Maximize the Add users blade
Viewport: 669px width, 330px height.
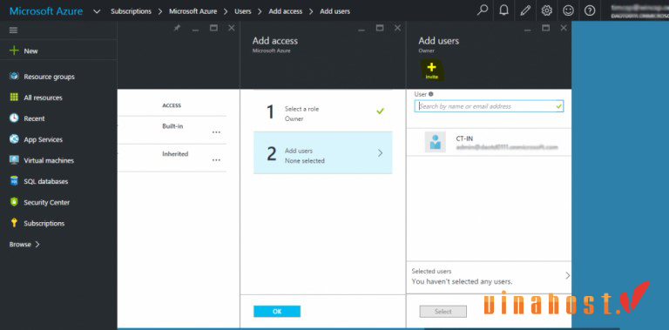(x=545, y=28)
